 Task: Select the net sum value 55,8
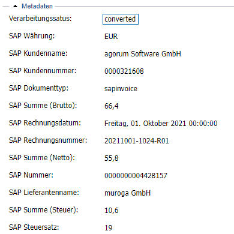(x=112, y=158)
